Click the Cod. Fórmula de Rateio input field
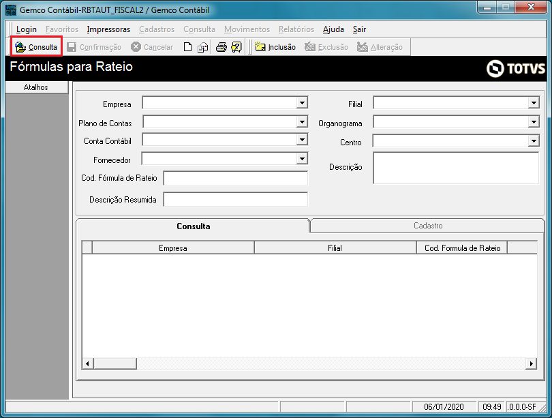552x418 pixels. click(236, 178)
